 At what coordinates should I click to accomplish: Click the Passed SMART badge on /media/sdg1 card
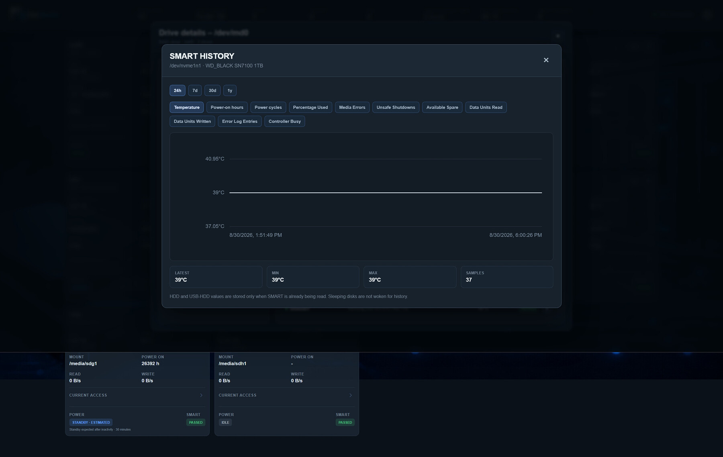click(196, 422)
